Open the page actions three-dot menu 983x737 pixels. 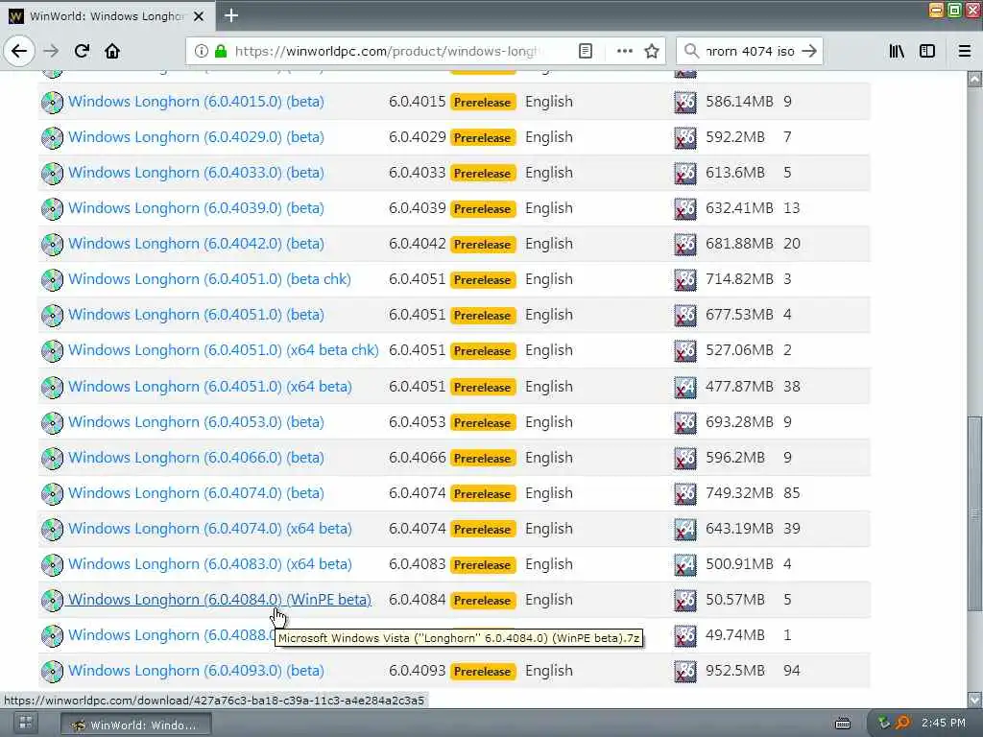coord(624,51)
